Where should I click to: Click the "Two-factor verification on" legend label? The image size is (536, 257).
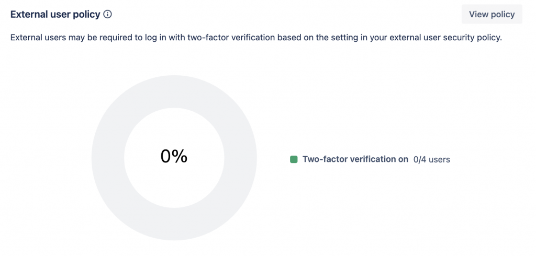pos(355,159)
